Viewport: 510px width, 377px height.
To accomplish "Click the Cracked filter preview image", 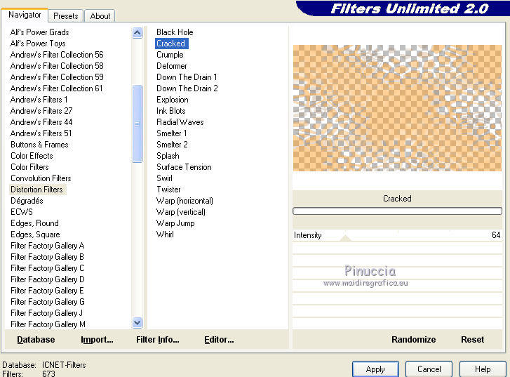I will pyautogui.click(x=397, y=108).
